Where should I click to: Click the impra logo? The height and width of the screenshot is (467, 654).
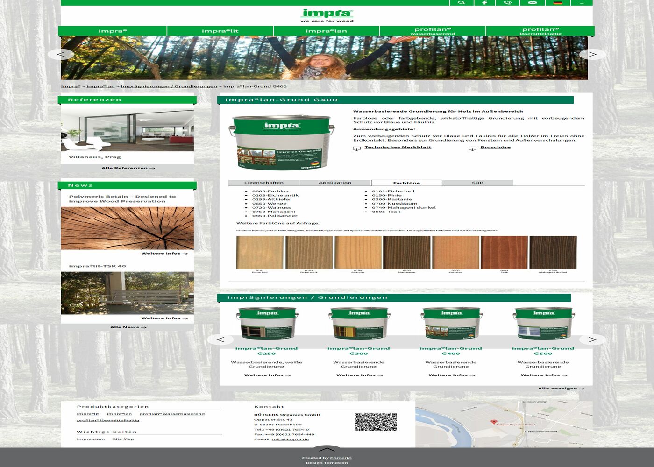[x=327, y=15]
